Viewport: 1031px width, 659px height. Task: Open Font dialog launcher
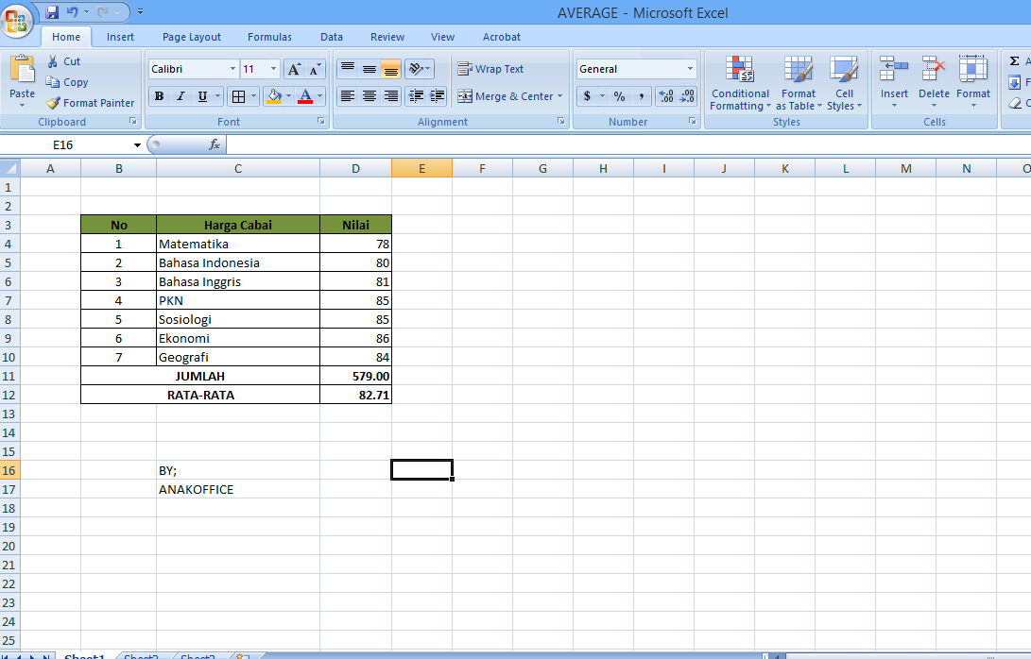tap(321, 121)
